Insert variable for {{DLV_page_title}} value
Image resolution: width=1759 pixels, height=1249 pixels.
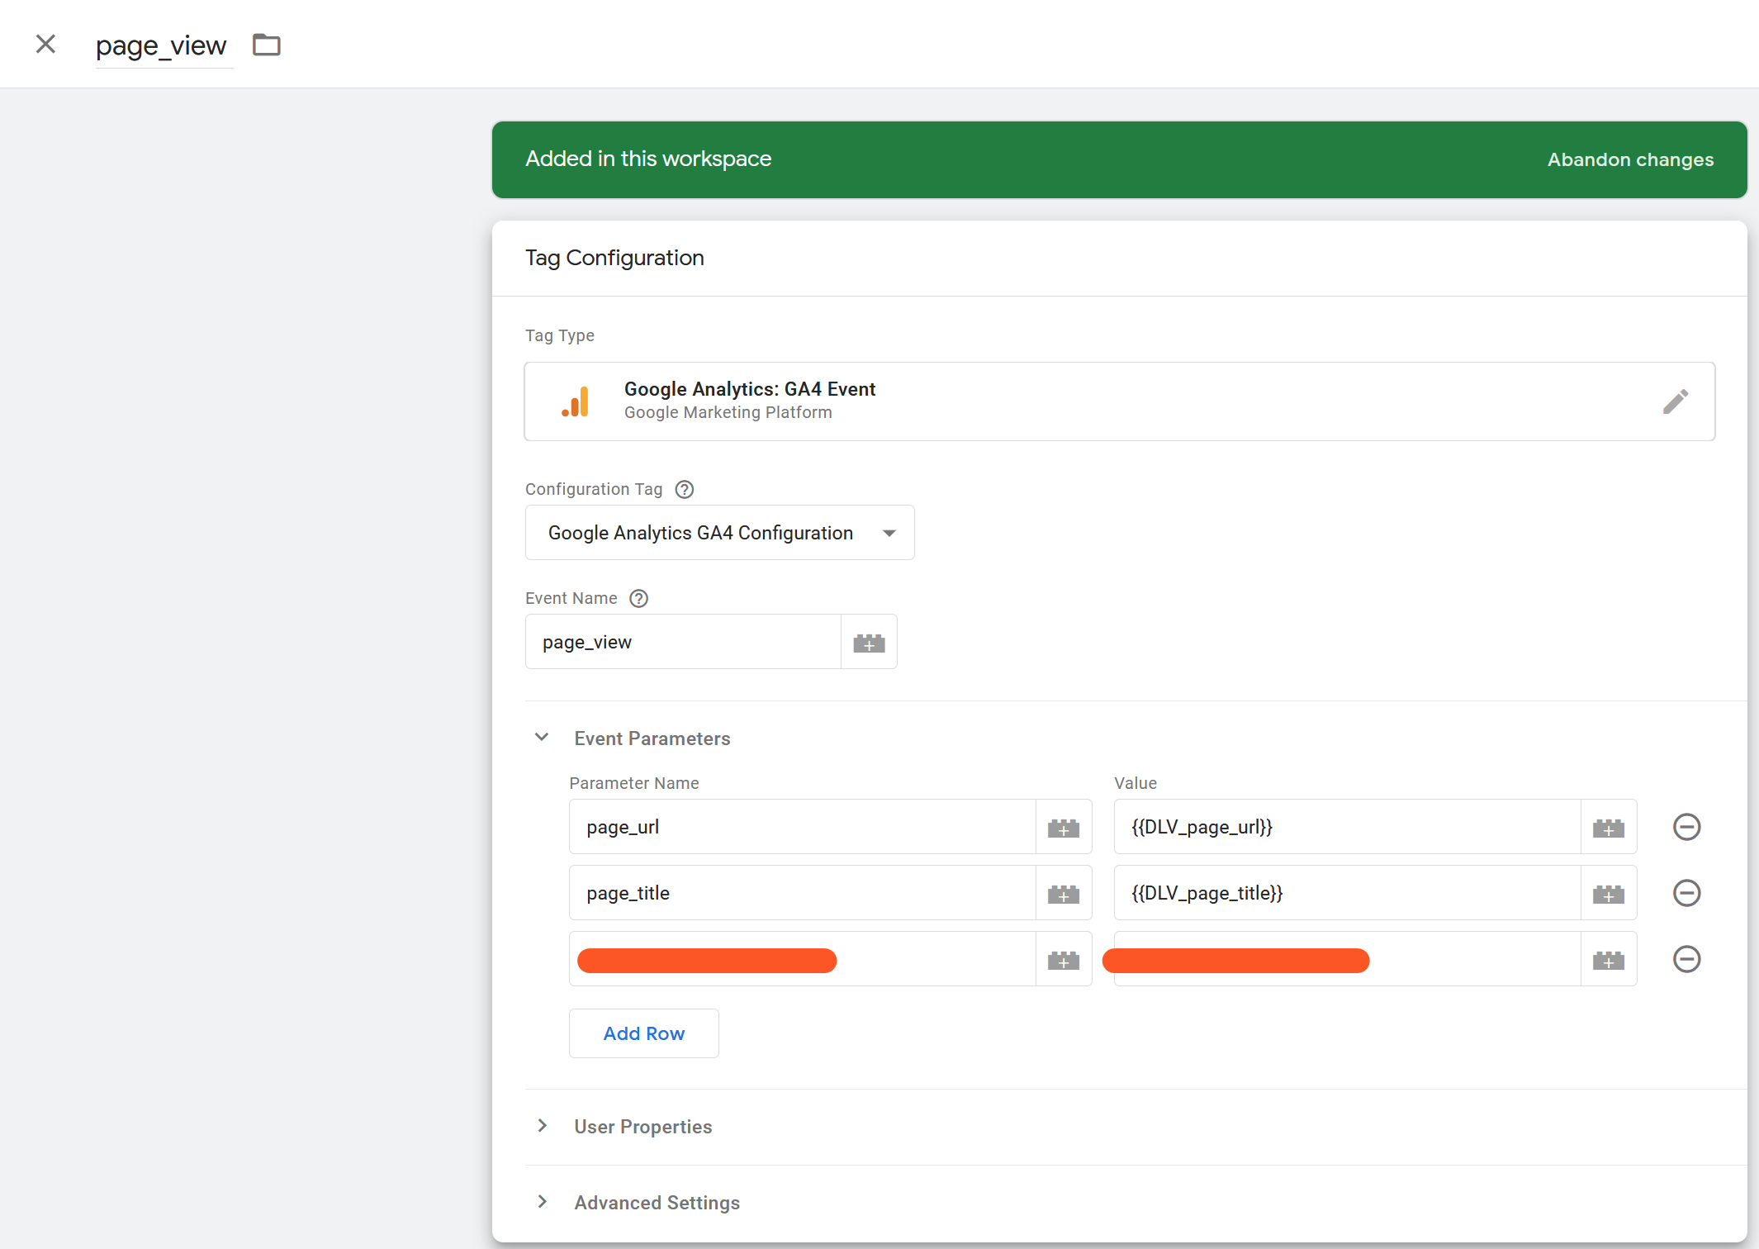click(x=1609, y=893)
